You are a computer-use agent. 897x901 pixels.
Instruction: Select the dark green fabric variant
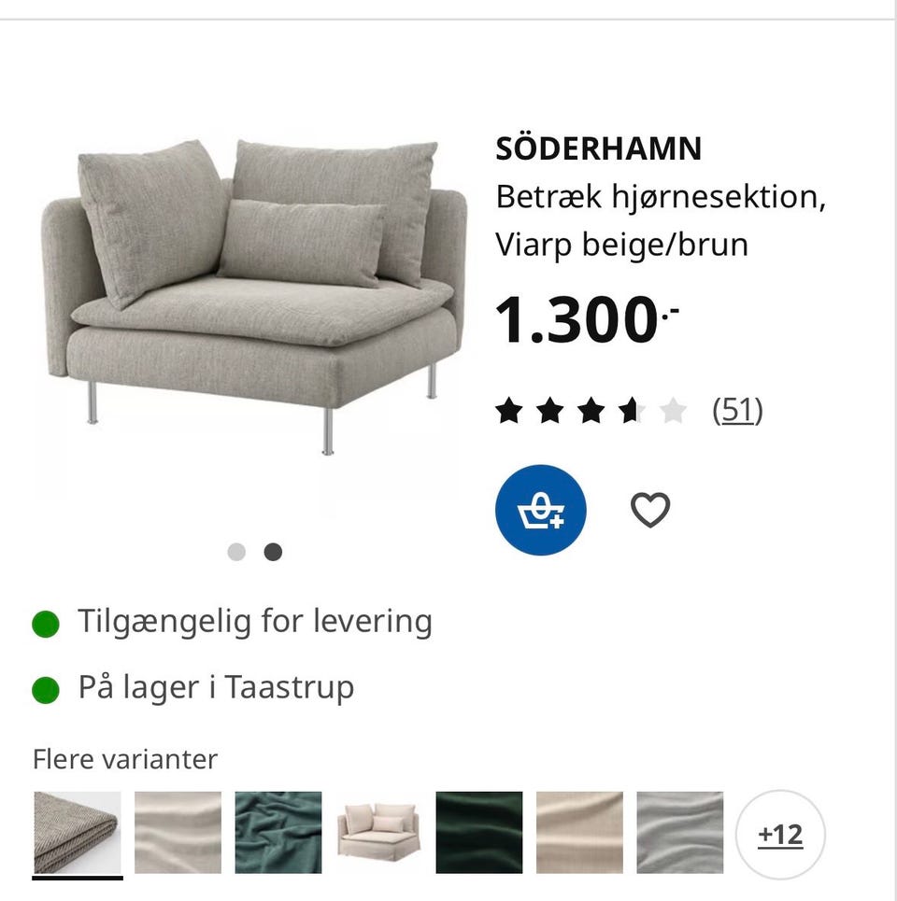click(x=478, y=831)
